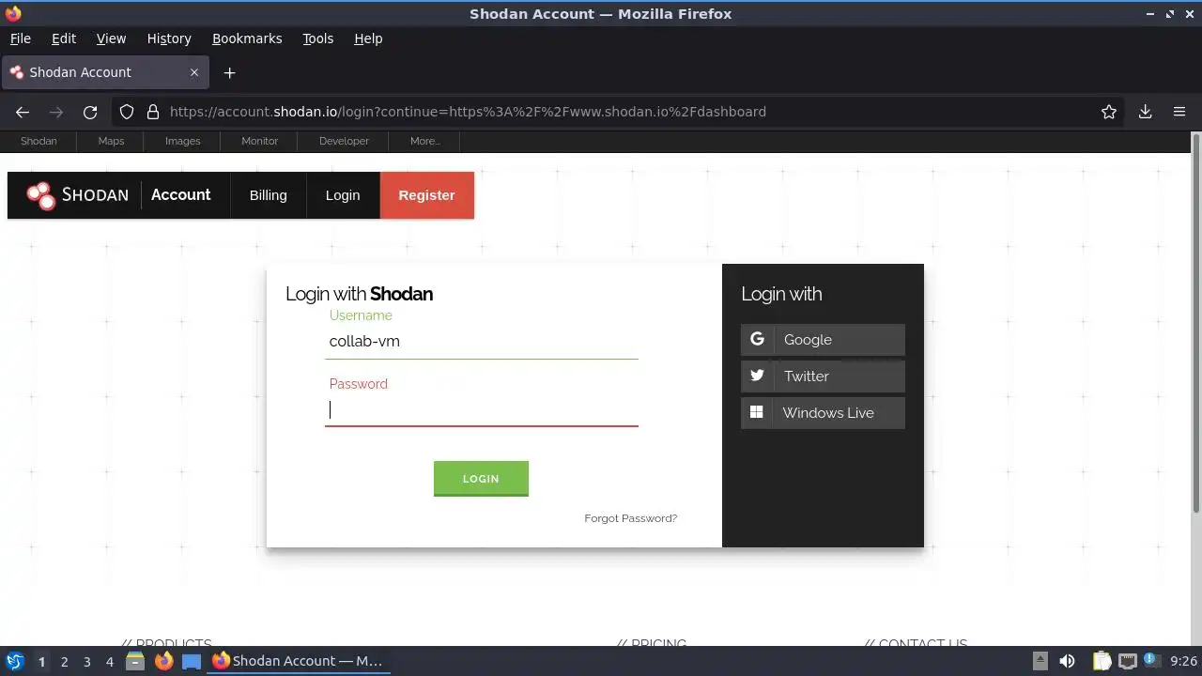Switch to workspace 3
The image size is (1202, 676).
[x=86, y=662]
